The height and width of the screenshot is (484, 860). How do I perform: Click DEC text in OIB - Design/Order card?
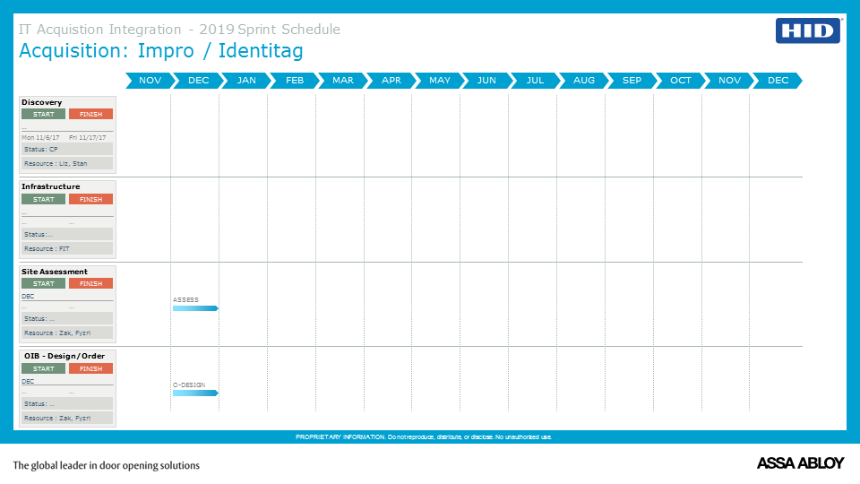point(28,382)
